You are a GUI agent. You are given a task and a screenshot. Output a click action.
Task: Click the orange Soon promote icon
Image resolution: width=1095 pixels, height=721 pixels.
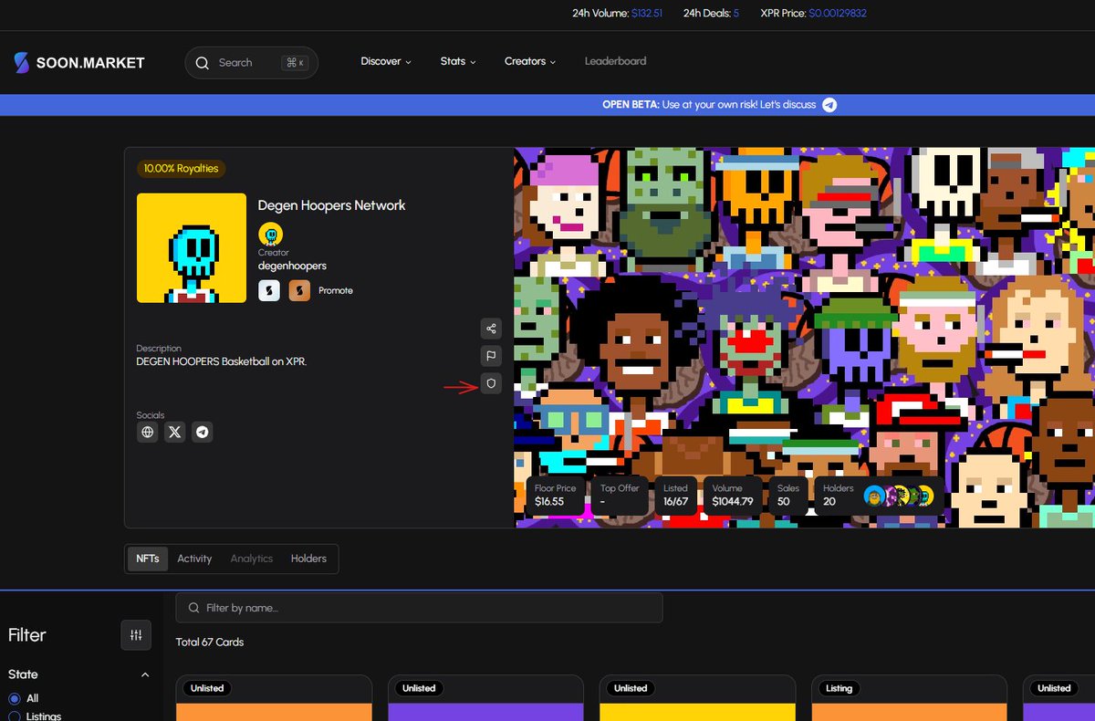[299, 290]
